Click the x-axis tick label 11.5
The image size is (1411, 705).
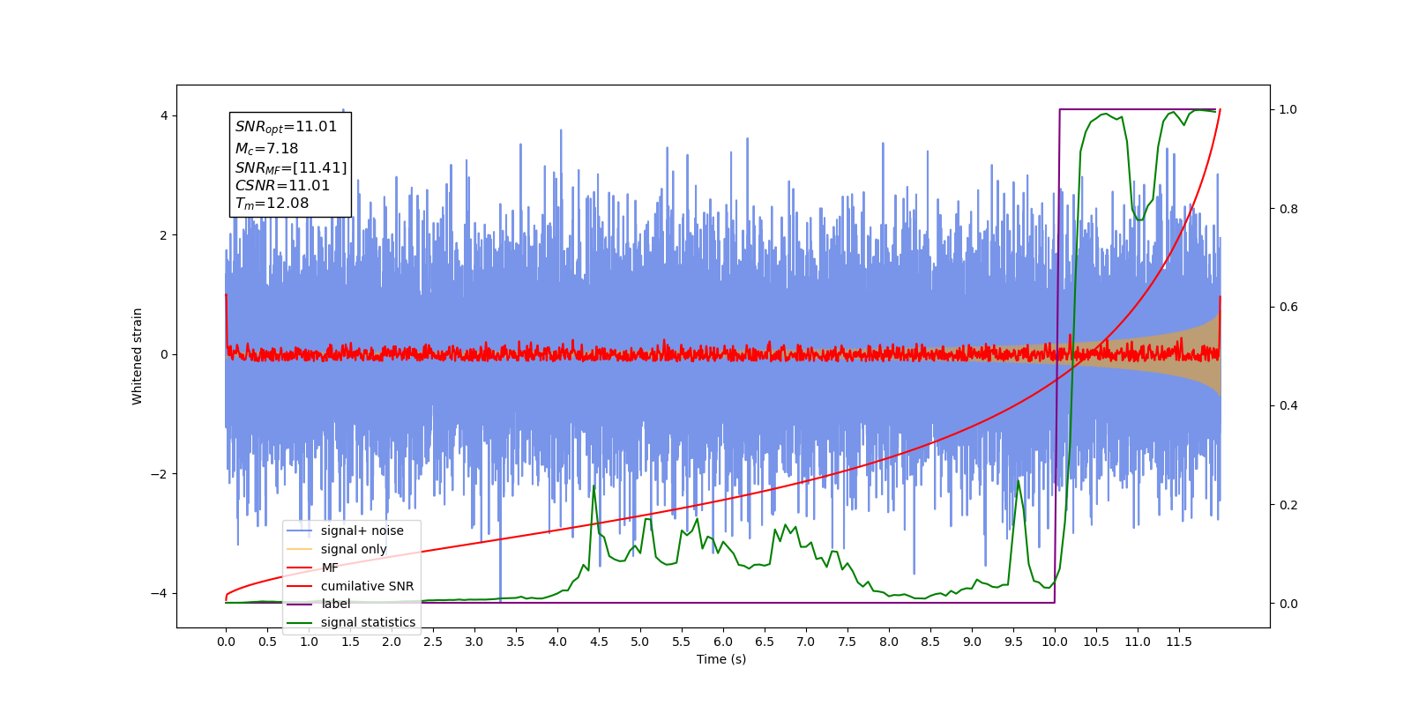(1179, 642)
